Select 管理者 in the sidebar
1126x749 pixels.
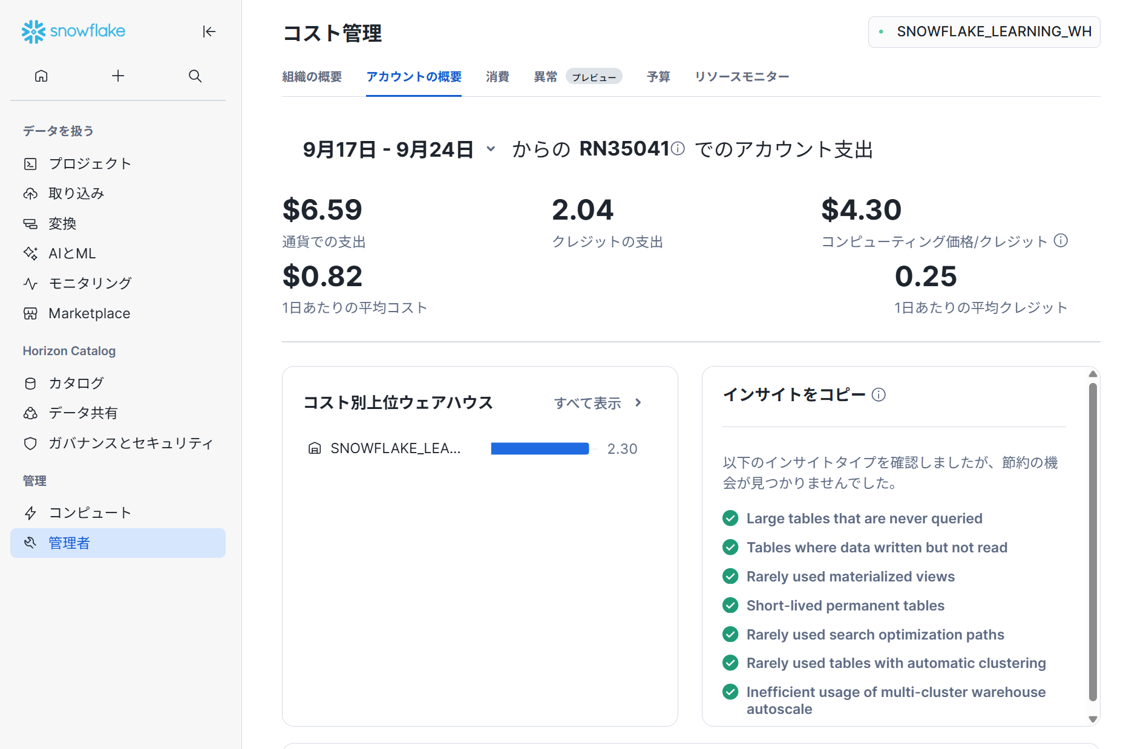point(118,543)
